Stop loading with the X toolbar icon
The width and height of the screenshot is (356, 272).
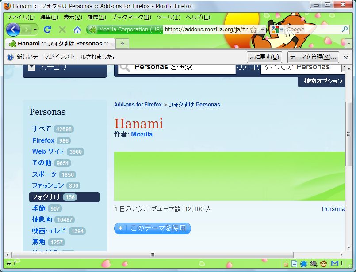62,30
